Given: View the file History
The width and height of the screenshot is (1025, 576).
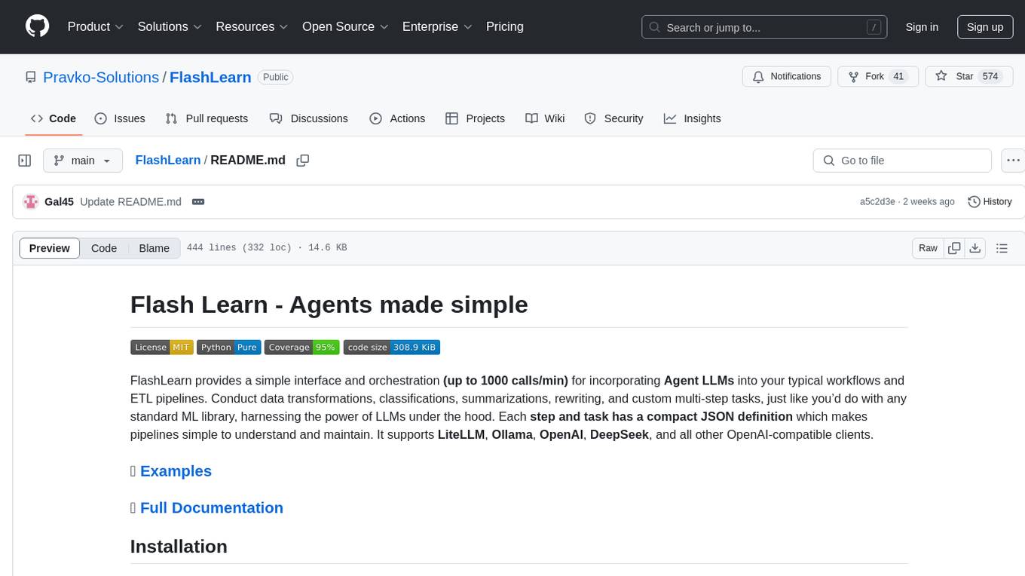Looking at the screenshot, I should click(x=990, y=201).
